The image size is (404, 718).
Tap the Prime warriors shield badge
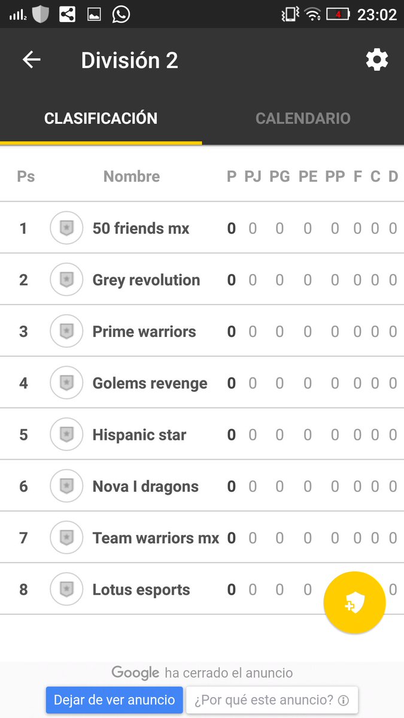click(66, 331)
